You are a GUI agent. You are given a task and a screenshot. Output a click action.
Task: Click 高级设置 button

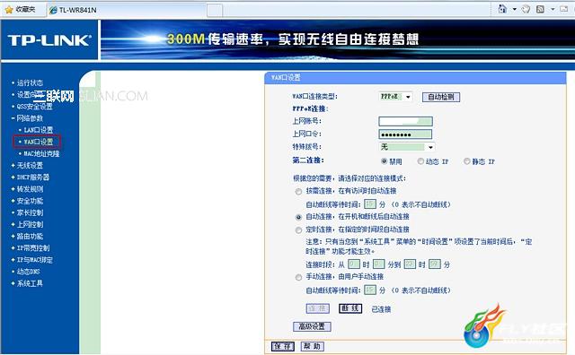312,326
